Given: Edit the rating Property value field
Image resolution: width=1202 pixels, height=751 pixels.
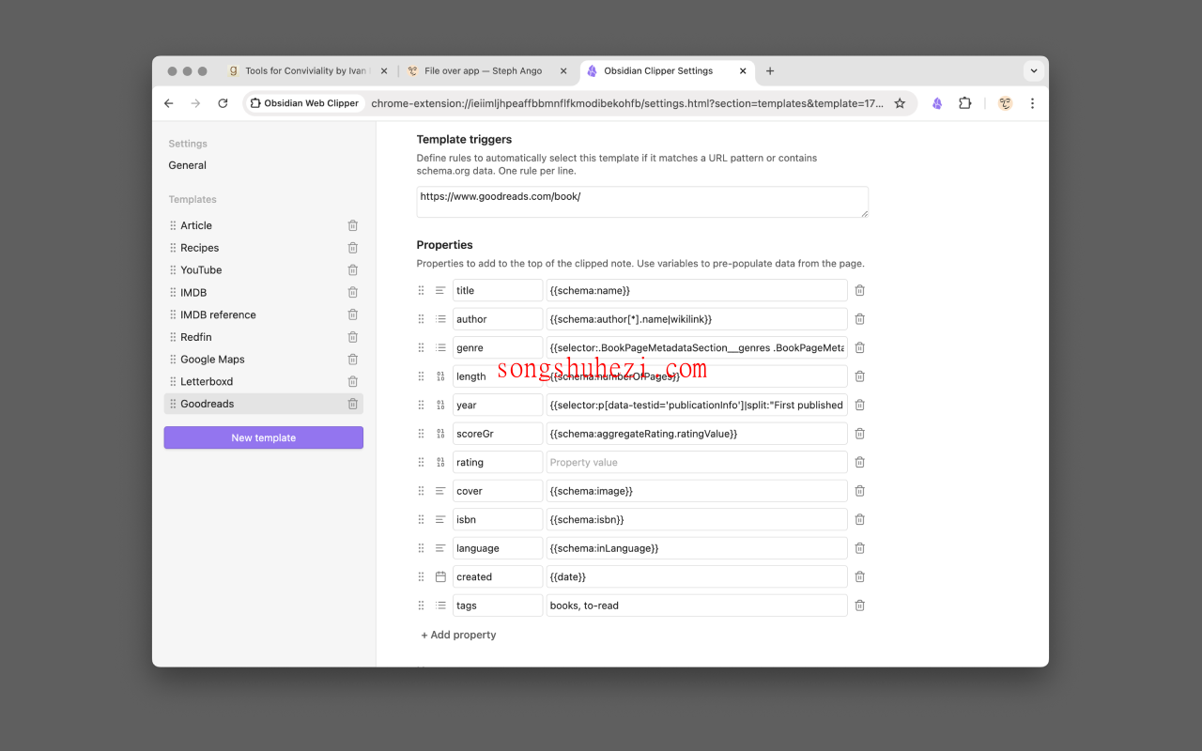Looking at the screenshot, I should coord(697,462).
